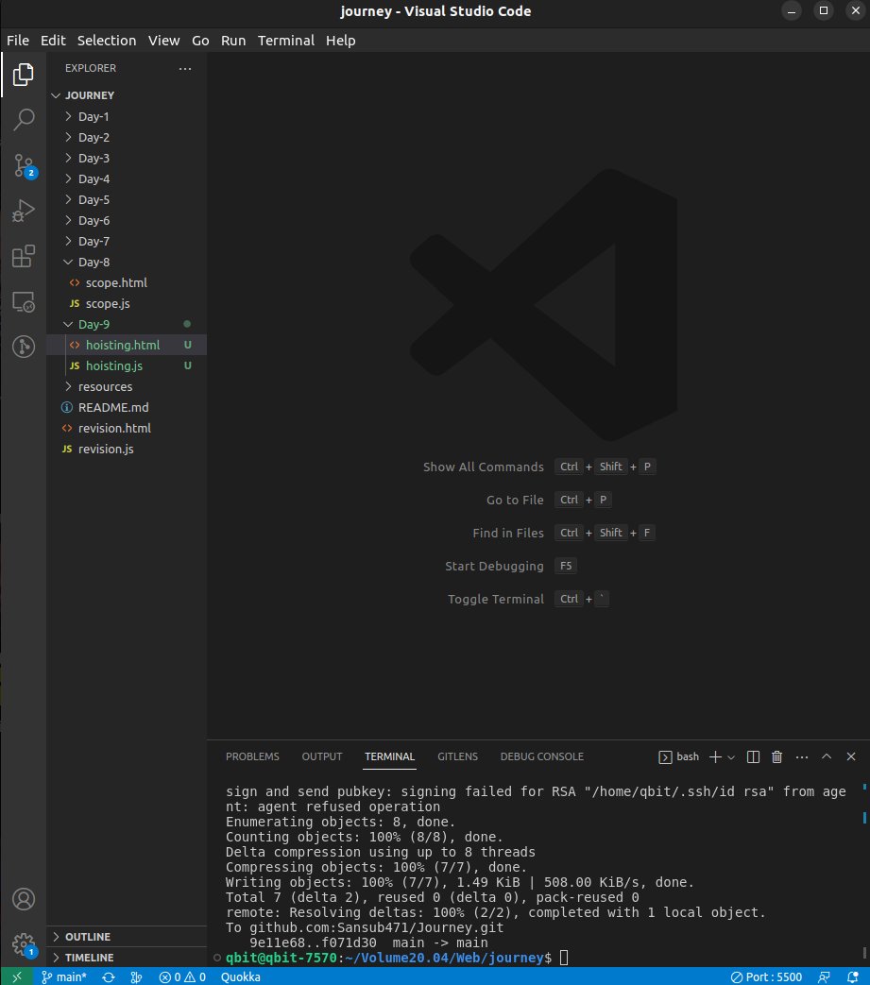This screenshot has height=985, width=870.
Task: Click Explorer's more actions ellipsis
Action: (x=185, y=69)
